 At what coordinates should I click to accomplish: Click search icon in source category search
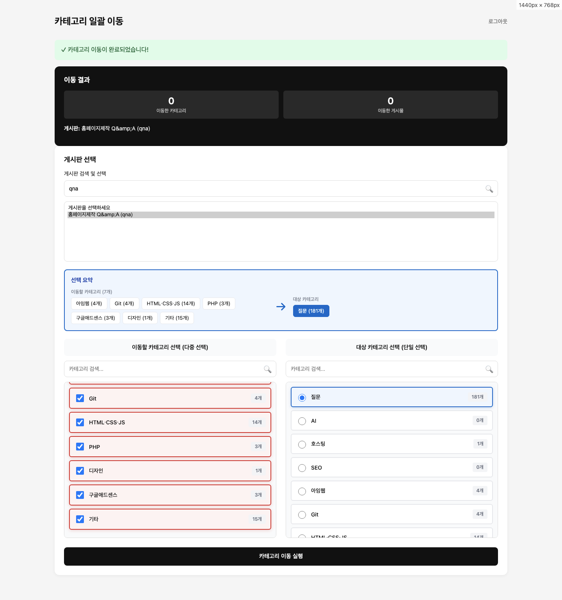[x=267, y=369]
